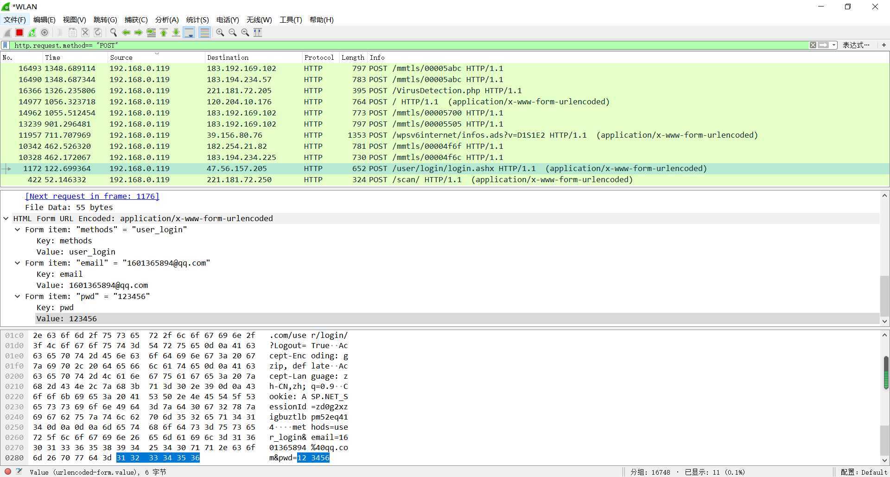Apply the display filter arrow
The image size is (890, 477).
823,45
